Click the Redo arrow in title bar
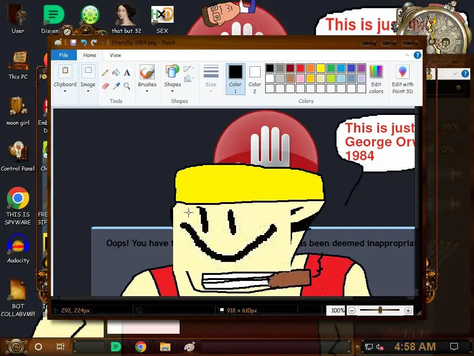The height and width of the screenshot is (356, 474). pos(94,43)
